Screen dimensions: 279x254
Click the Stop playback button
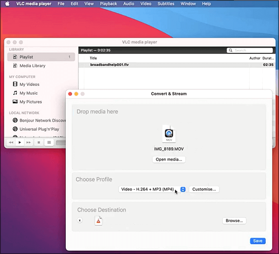pos(39,142)
